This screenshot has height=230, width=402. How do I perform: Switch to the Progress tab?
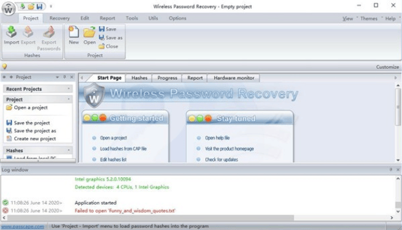point(167,78)
